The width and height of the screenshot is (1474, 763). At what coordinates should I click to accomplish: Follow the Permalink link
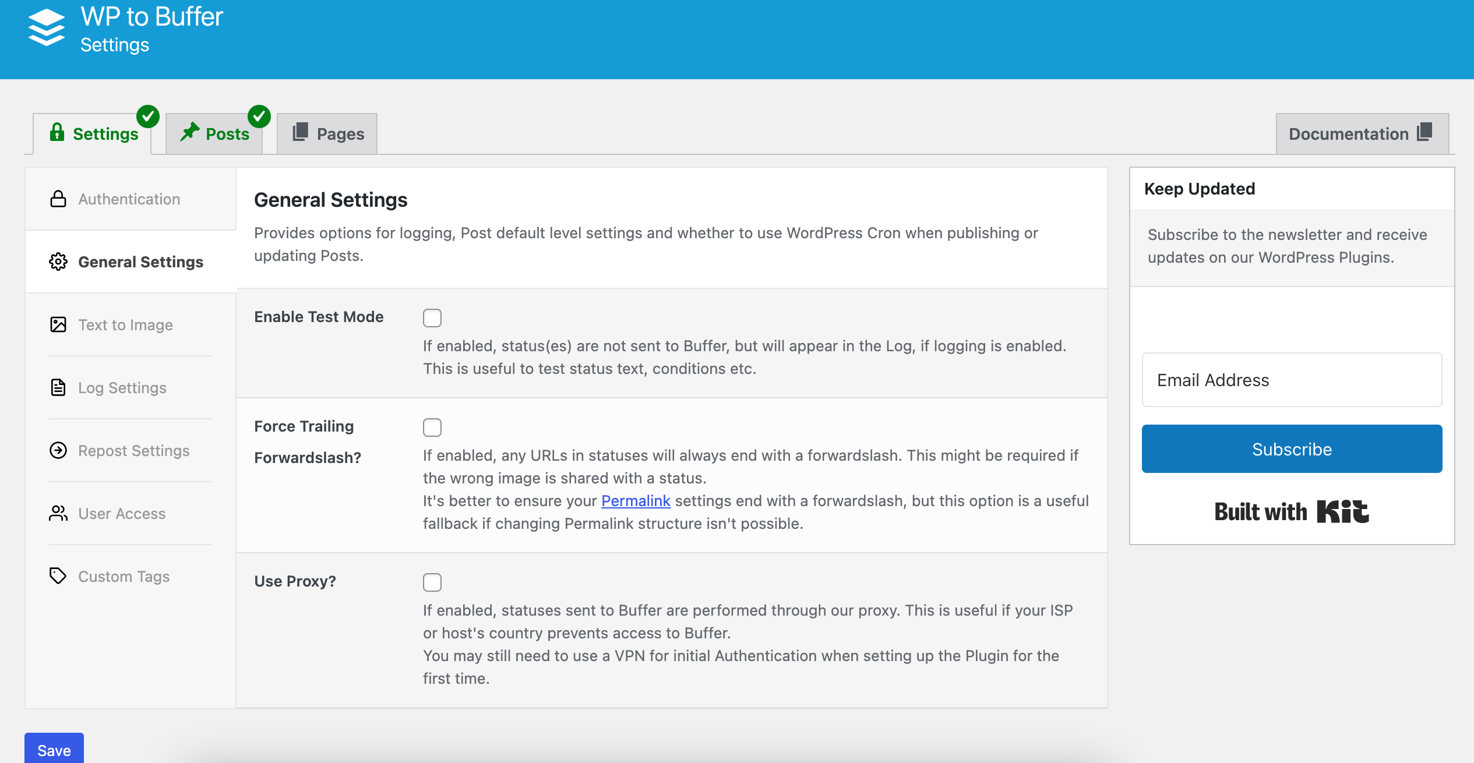636,501
